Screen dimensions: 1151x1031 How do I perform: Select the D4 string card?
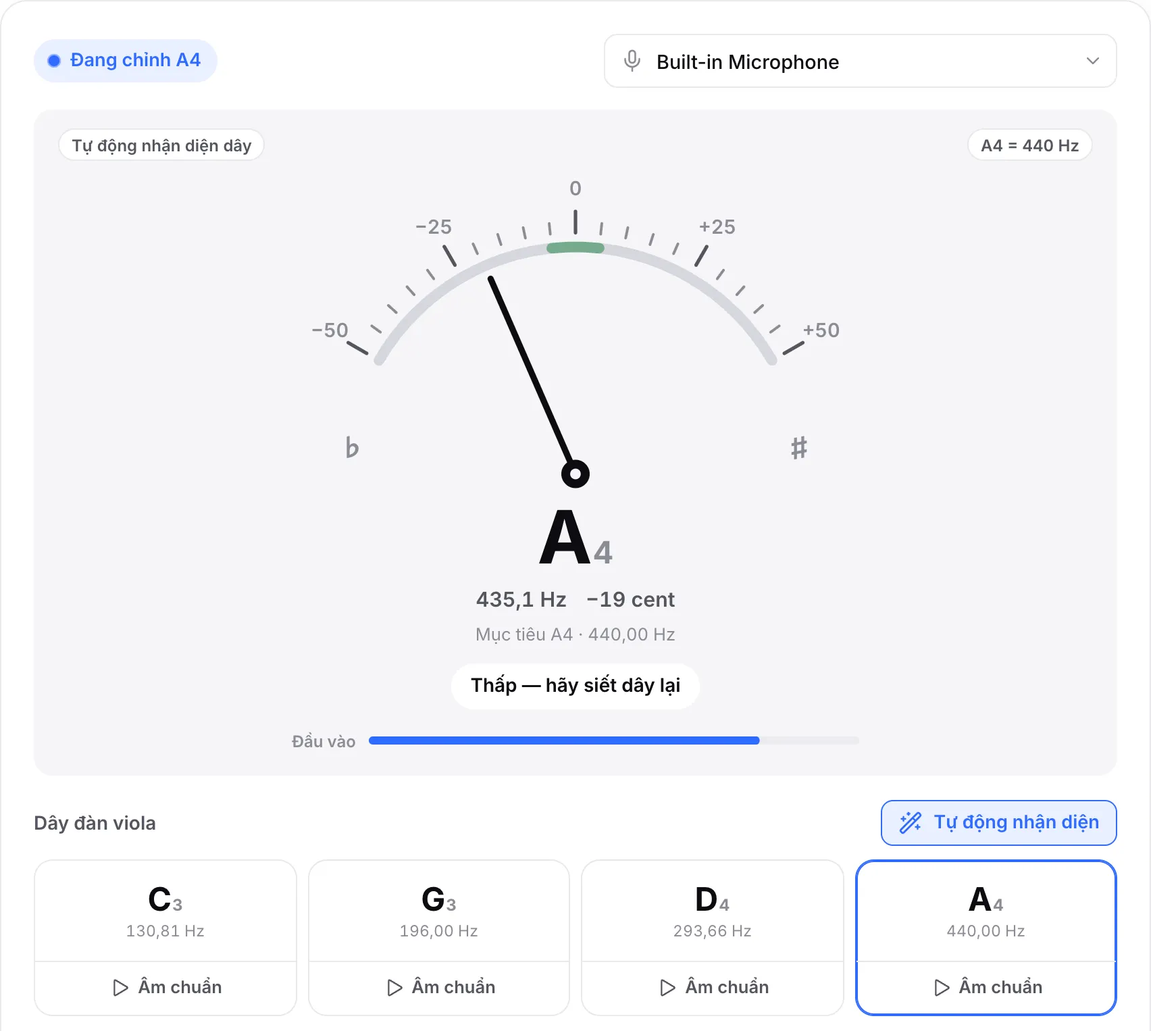(713, 910)
